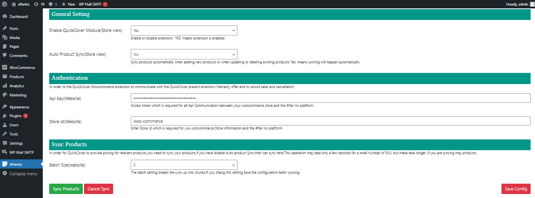The height and width of the screenshot is (198, 535).
Task: Click 'Store Id(Website)' label
Action: 66,122
